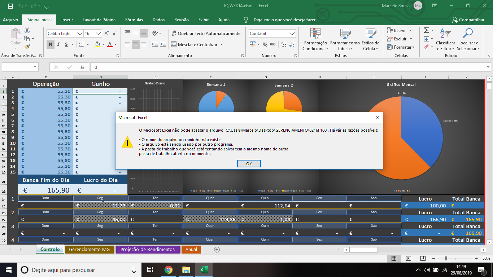Open the Arquivo menu tab
Viewport: 493px width, 277px height.
(10, 20)
